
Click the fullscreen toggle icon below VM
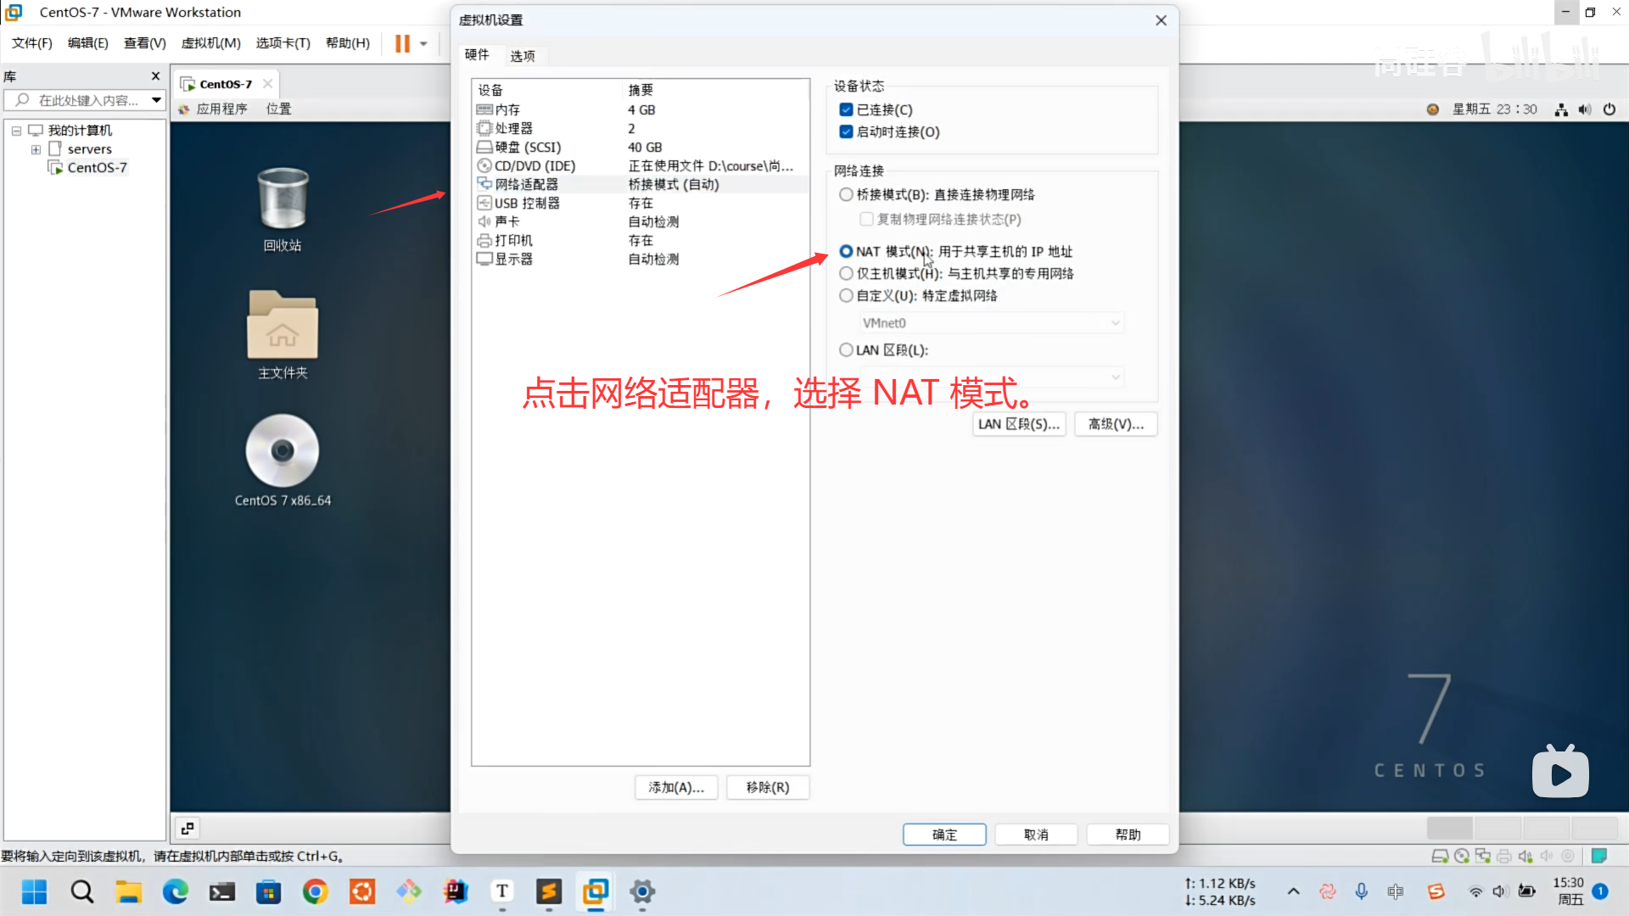click(188, 828)
